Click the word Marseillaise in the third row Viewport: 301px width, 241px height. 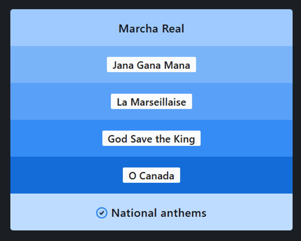[158, 102]
